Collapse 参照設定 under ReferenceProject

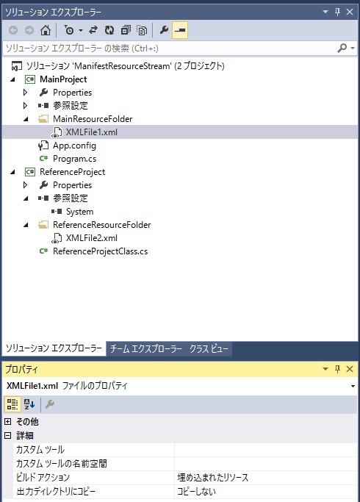click(x=26, y=198)
